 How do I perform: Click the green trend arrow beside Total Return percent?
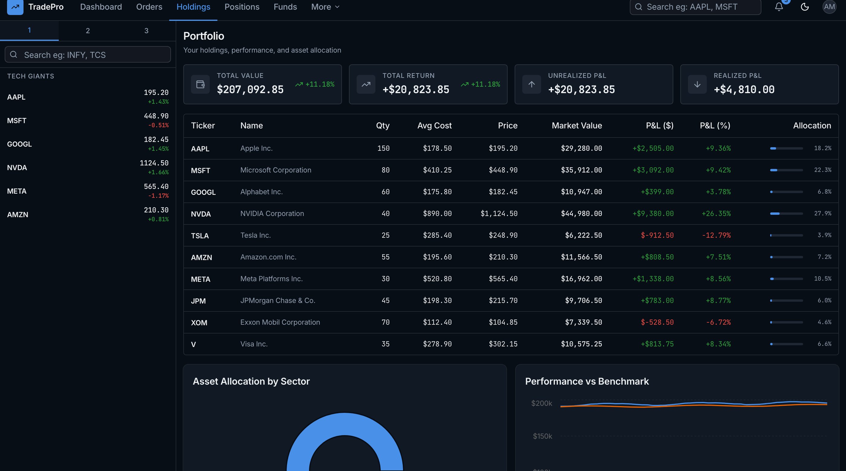(x=464, y=84)
